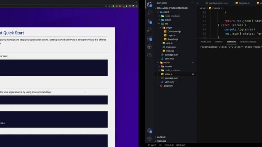Viewport: 262px width, 147px height.
Task: Click the sync icon in status bar
Action: pyautogui.click(x=160, y=145)
